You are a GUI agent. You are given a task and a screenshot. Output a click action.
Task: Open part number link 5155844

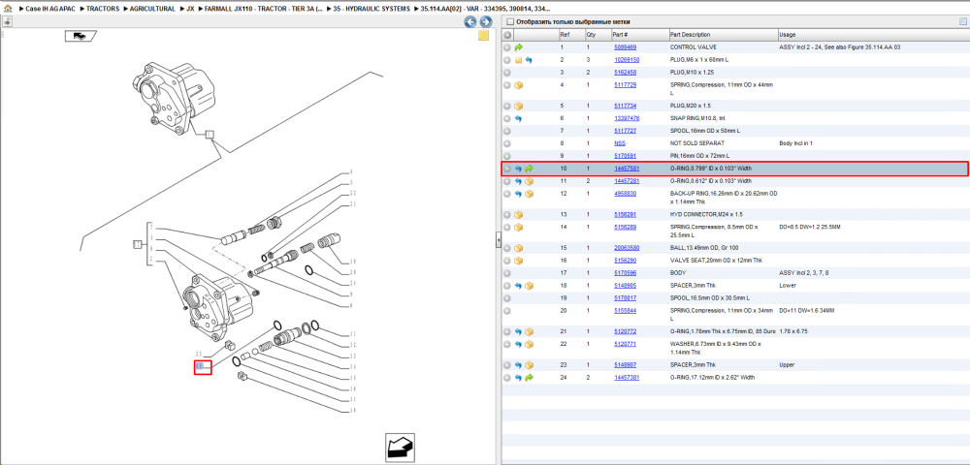(625, 311)
